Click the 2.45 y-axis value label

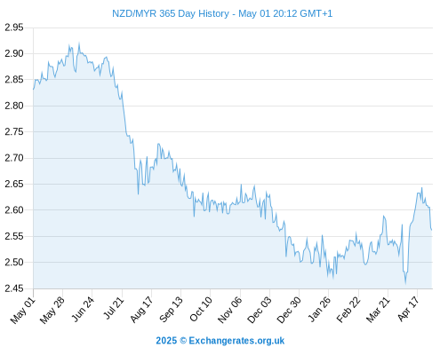point(14,288)
